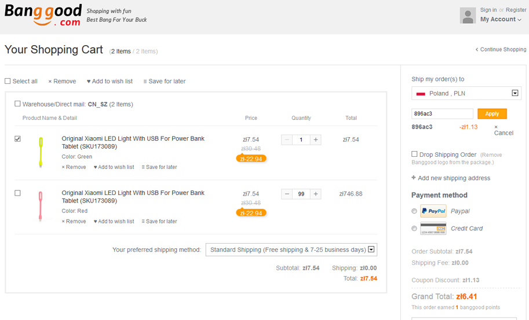The height and width of the screenshot is (320, 529).
Task: Save Green LED light for later
Action: [159, 167]
